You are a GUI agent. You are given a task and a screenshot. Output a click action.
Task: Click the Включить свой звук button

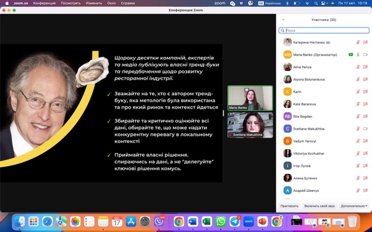(x=319, y=206)
